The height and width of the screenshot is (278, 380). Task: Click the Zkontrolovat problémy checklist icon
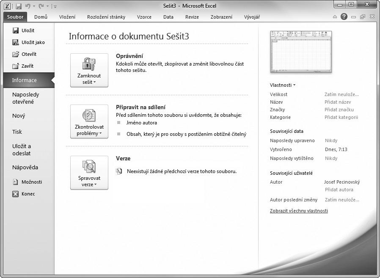coord(89,116)
